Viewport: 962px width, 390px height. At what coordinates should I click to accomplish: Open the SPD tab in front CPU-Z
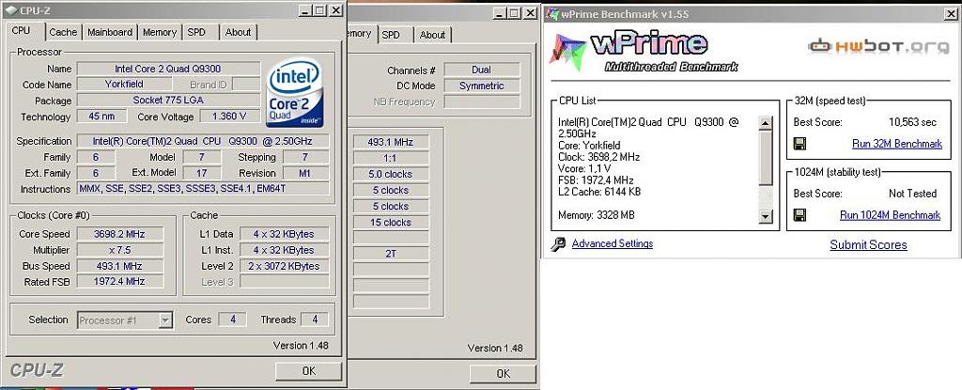[x=196, y=32]
